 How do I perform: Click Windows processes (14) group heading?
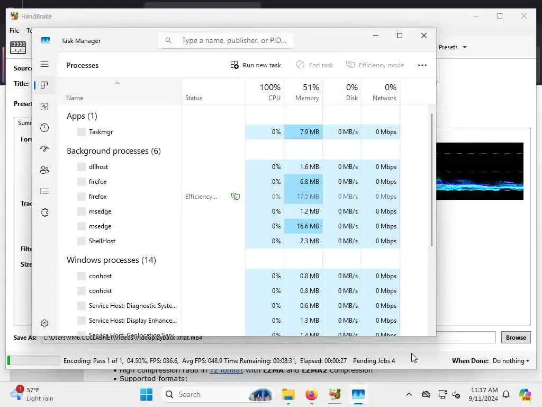point(111,260)
